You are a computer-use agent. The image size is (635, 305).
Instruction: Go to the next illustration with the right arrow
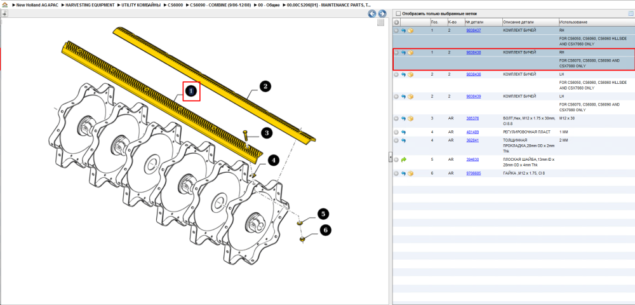(x=382, y=14)
